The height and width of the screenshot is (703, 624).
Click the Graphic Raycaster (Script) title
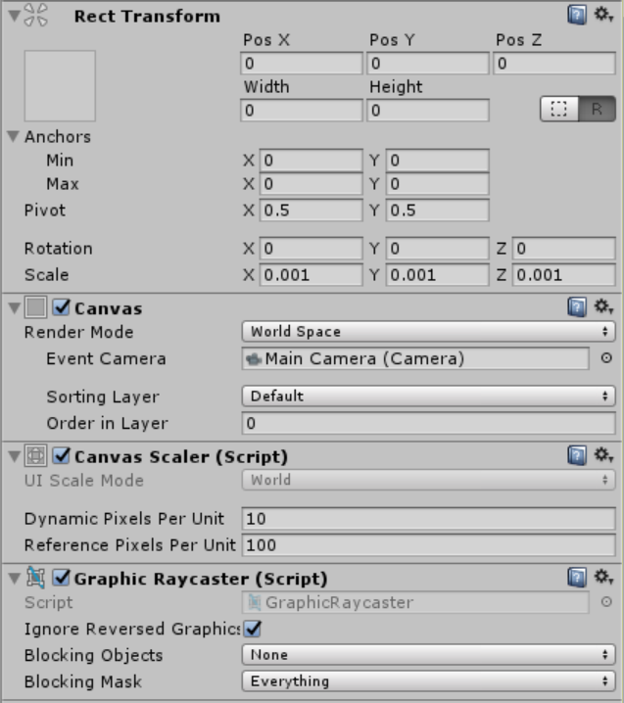tap(201, 579)
